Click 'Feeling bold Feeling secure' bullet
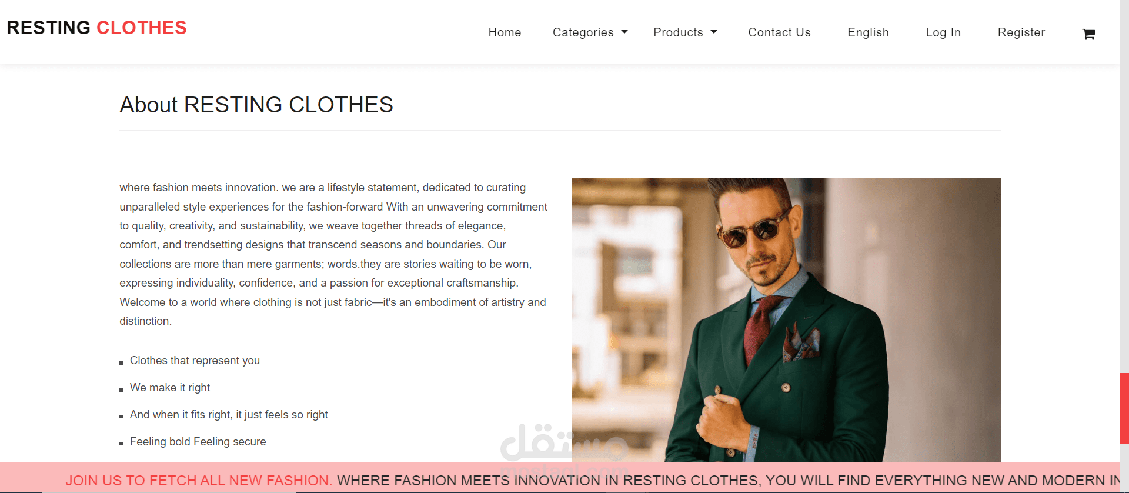Image resolution: width=1129 pixels, height=493 pixels. pyautogui.click(x=198, y=441)
